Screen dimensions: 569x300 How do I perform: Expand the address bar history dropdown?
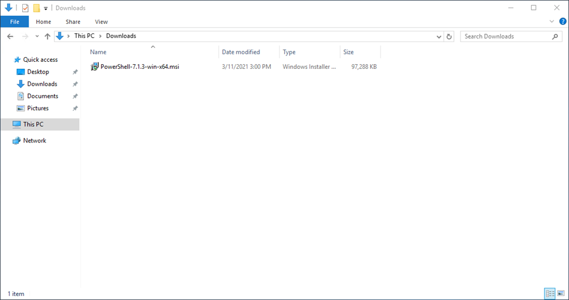[439, 36]
